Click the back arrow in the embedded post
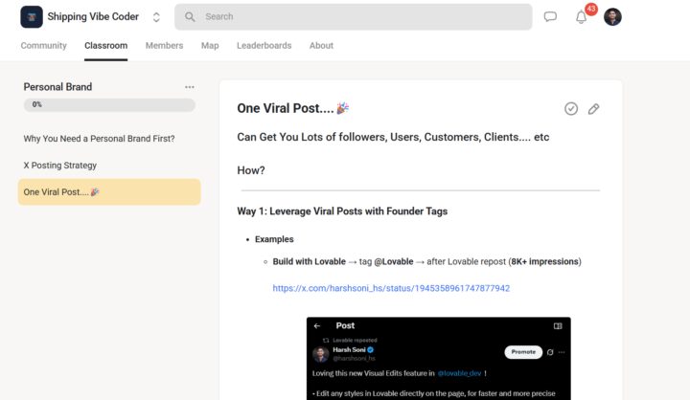The image size is (690, 400). tap(317, 326)
